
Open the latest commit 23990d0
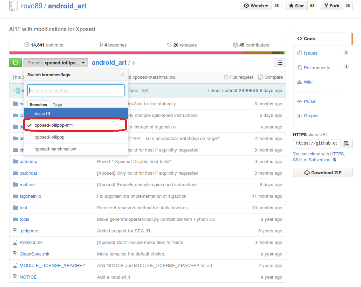click(248, 91)
